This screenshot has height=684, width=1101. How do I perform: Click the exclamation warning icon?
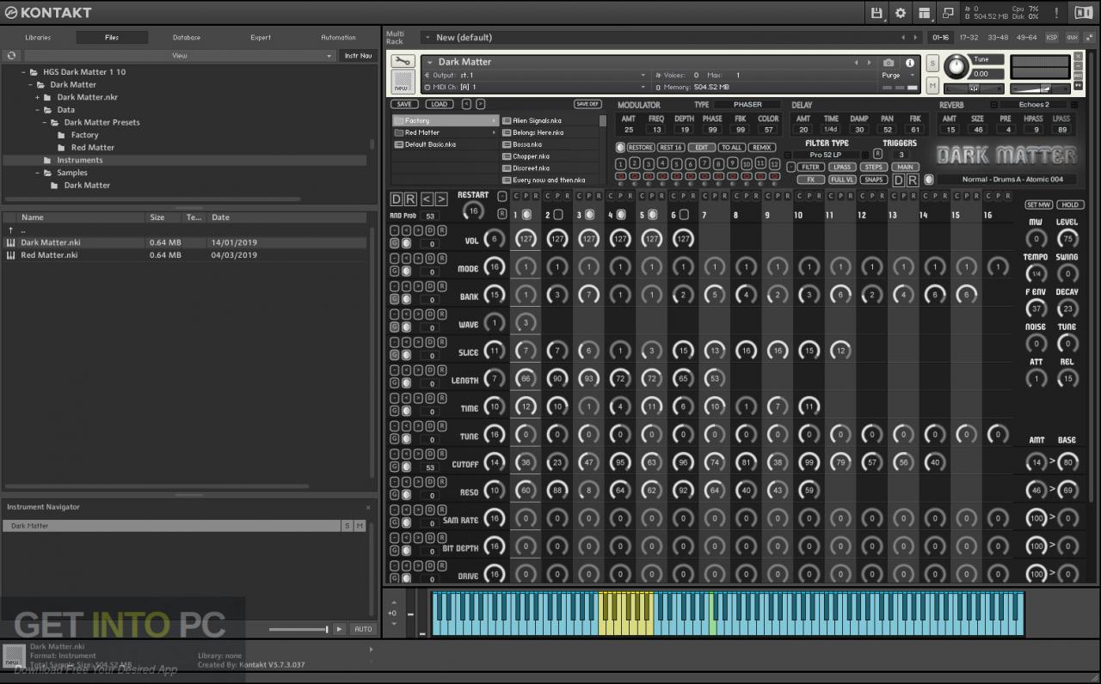coord(1056,13)
